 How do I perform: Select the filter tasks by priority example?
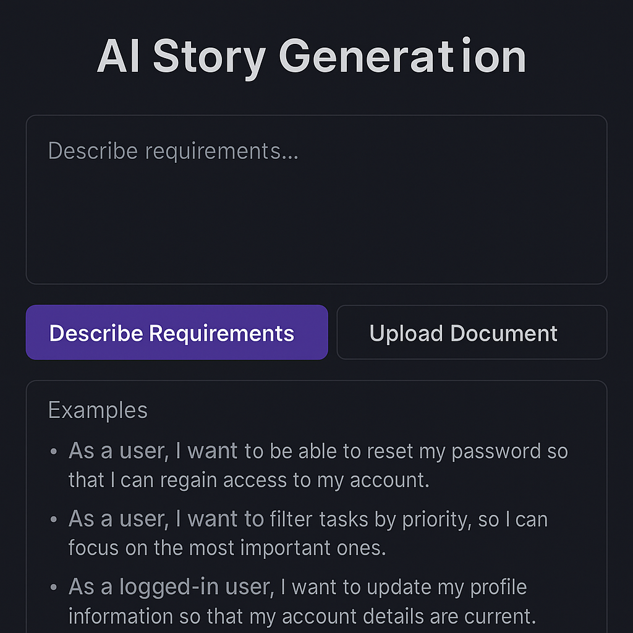[307, 533]
